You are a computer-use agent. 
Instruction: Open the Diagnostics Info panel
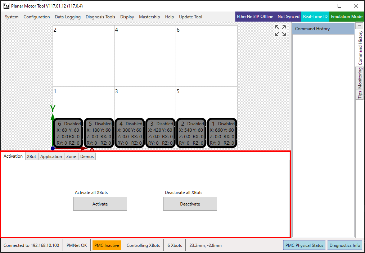pyautogui.click(x=344, y=245)
